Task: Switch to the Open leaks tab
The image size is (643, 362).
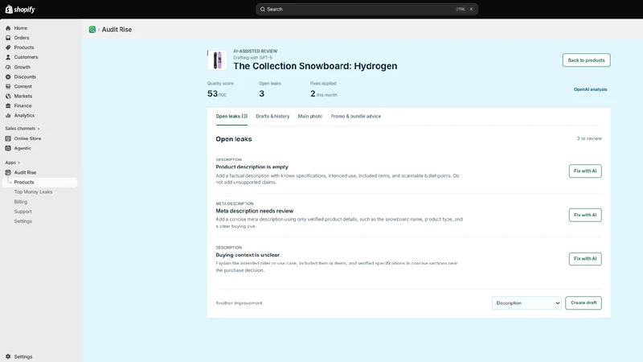Action: (231, 117)
